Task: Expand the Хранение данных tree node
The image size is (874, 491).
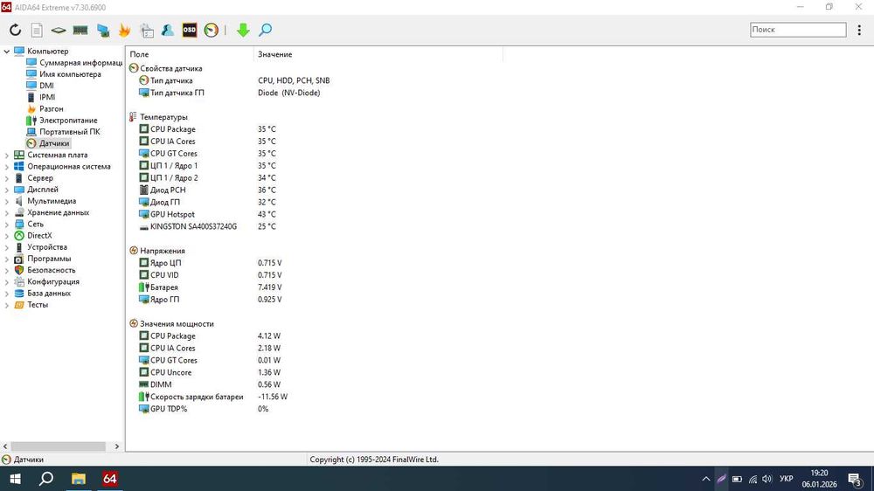Action: [7, 213]
